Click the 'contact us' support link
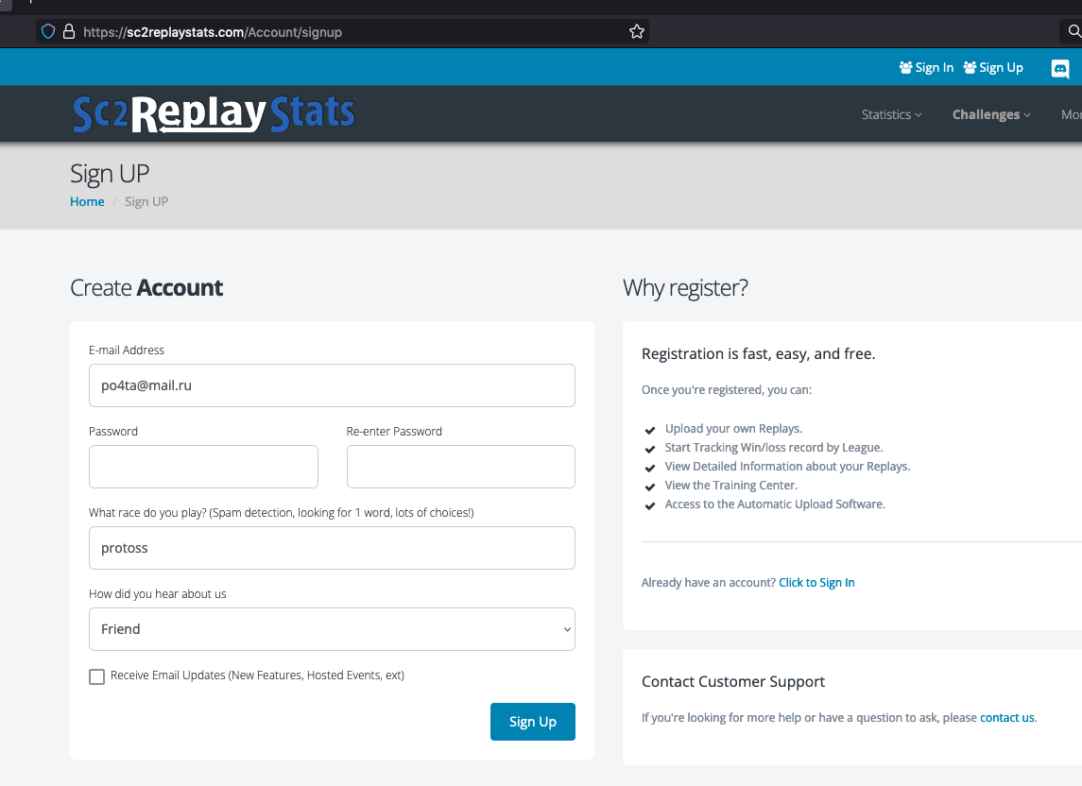 pos(1006,718)
